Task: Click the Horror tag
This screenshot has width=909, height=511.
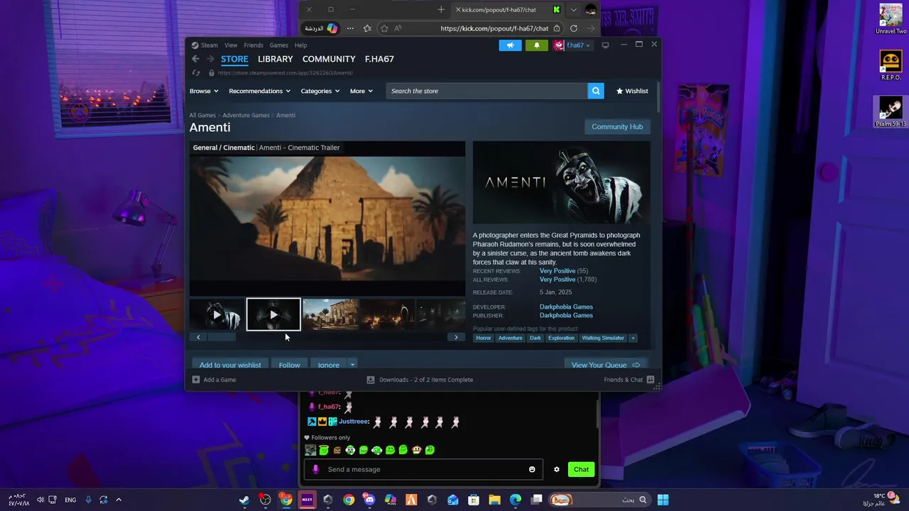Action: (484, 338)
